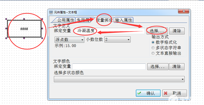Click the top-middle resize handle of text box
The width and height of the screenshot is (204, 105).
click(x=24, y=19)
